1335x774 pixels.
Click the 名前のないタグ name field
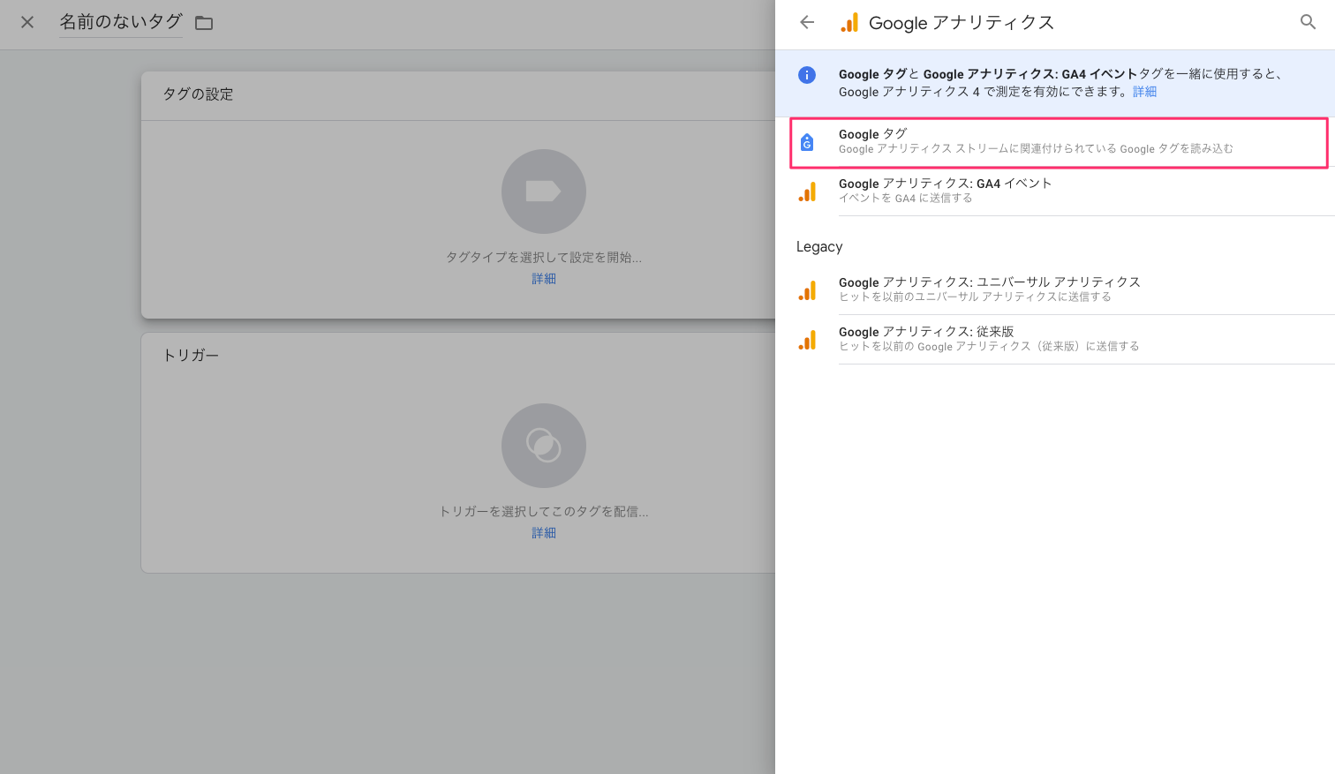(120, 23)
